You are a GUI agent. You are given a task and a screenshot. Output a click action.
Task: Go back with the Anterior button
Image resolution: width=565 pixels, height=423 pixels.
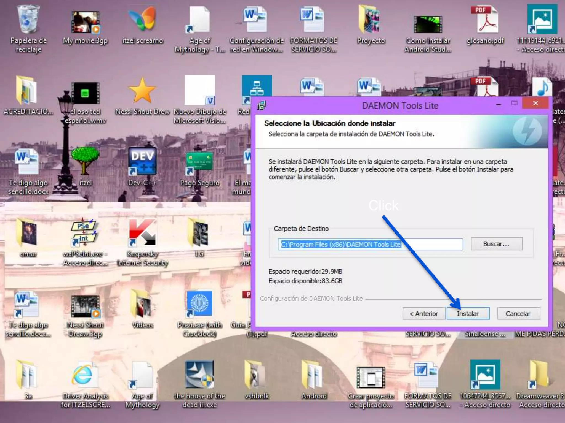point(423,314)
